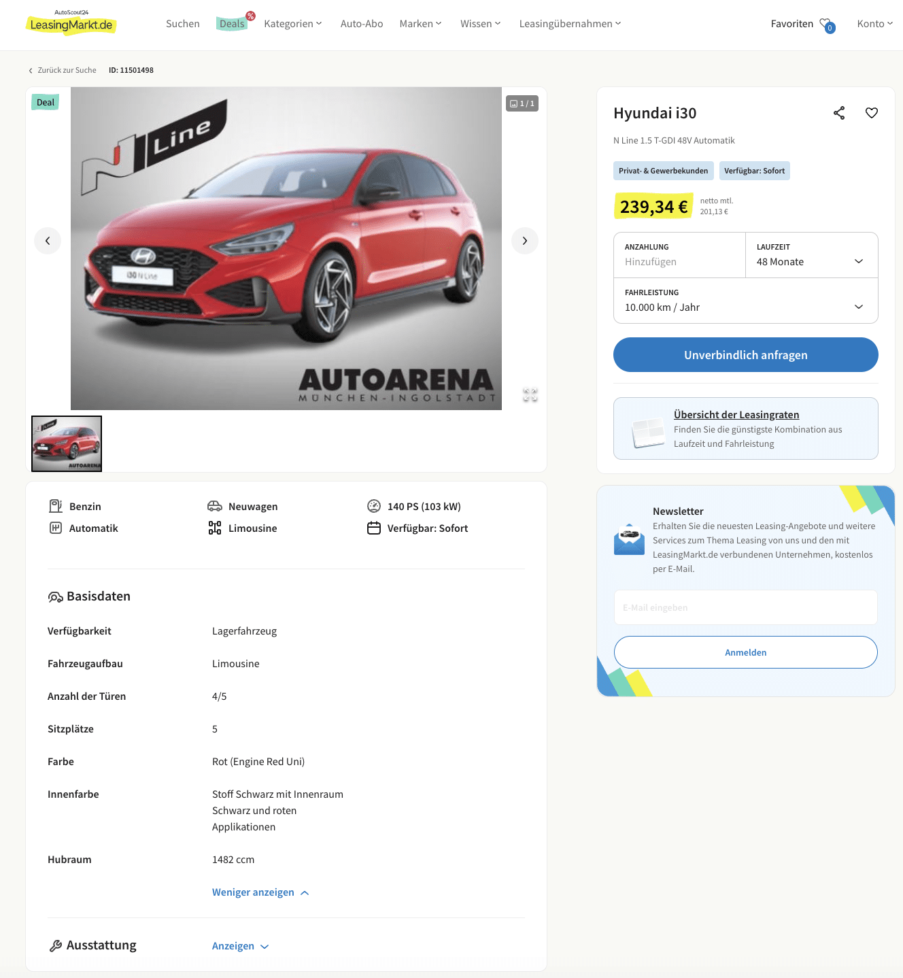The image size is (903, 978).
Task: Click the price 239,34 €
Action: tap(653, 206)
